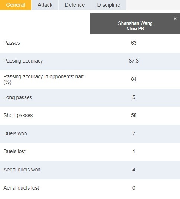
Task: Open the Defence tab
Action: [x=75, y=5]
